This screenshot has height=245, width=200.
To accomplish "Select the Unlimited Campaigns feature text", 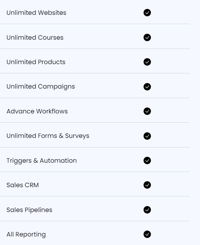I will [41, 87].
